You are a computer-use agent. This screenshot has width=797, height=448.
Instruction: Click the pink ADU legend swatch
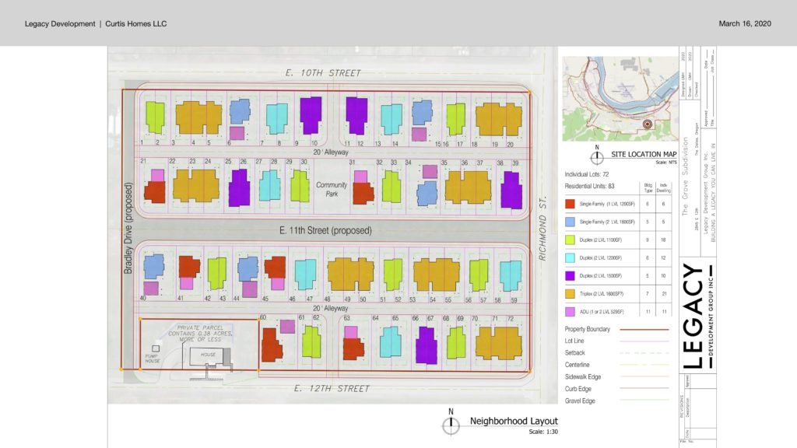point(570,311)
